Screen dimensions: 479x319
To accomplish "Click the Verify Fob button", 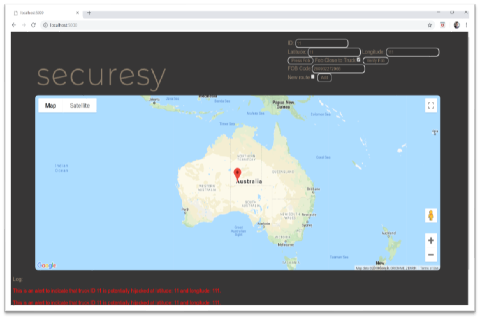I will (376, 61).
